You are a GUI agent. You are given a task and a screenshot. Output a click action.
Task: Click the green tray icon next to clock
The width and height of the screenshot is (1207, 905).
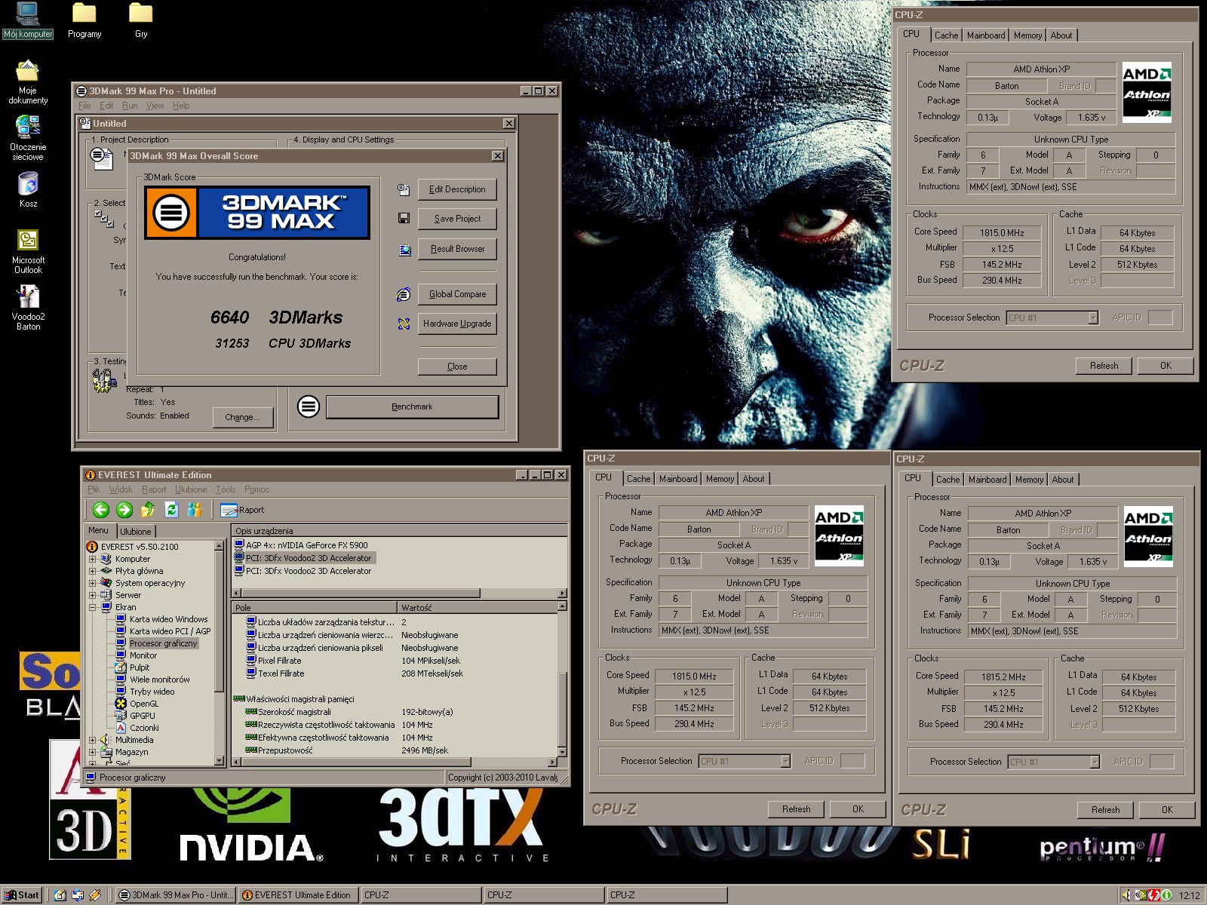click(x=1166, y=895)
